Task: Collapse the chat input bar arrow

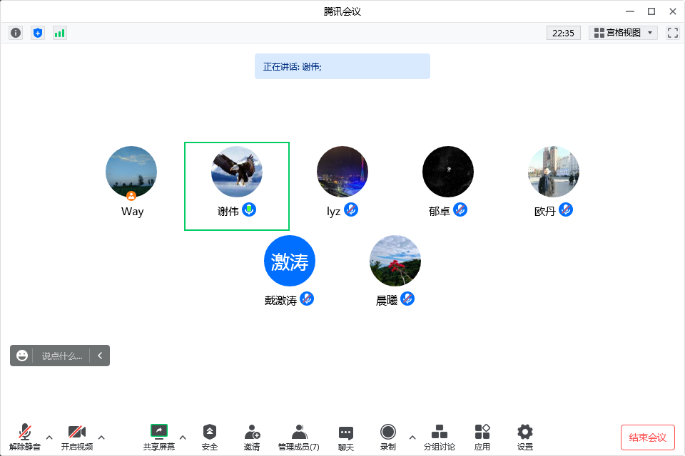Action: coord(100,356)
